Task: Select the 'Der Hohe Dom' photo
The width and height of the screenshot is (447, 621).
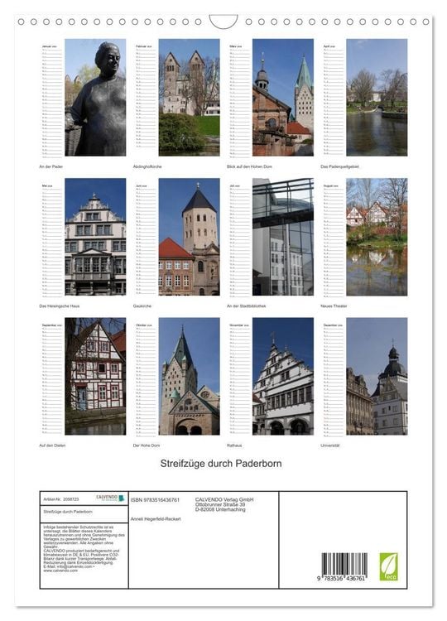Action: [x=190, y=376]
